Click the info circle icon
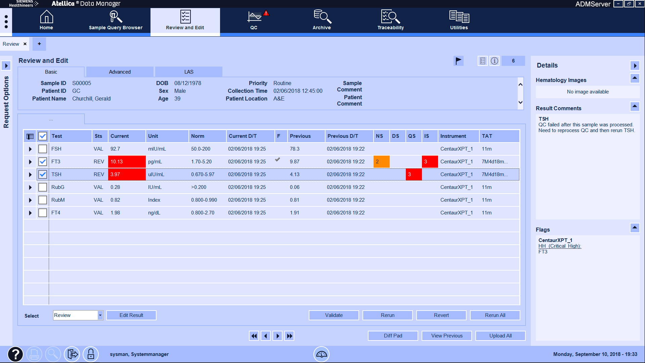This screenshot has height=363, width=645. [494, 61]
